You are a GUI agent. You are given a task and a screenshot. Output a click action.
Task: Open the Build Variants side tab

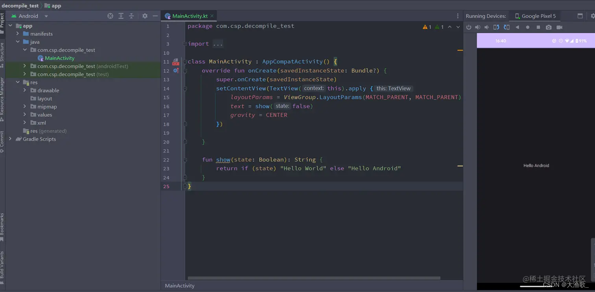click(2, 267)
